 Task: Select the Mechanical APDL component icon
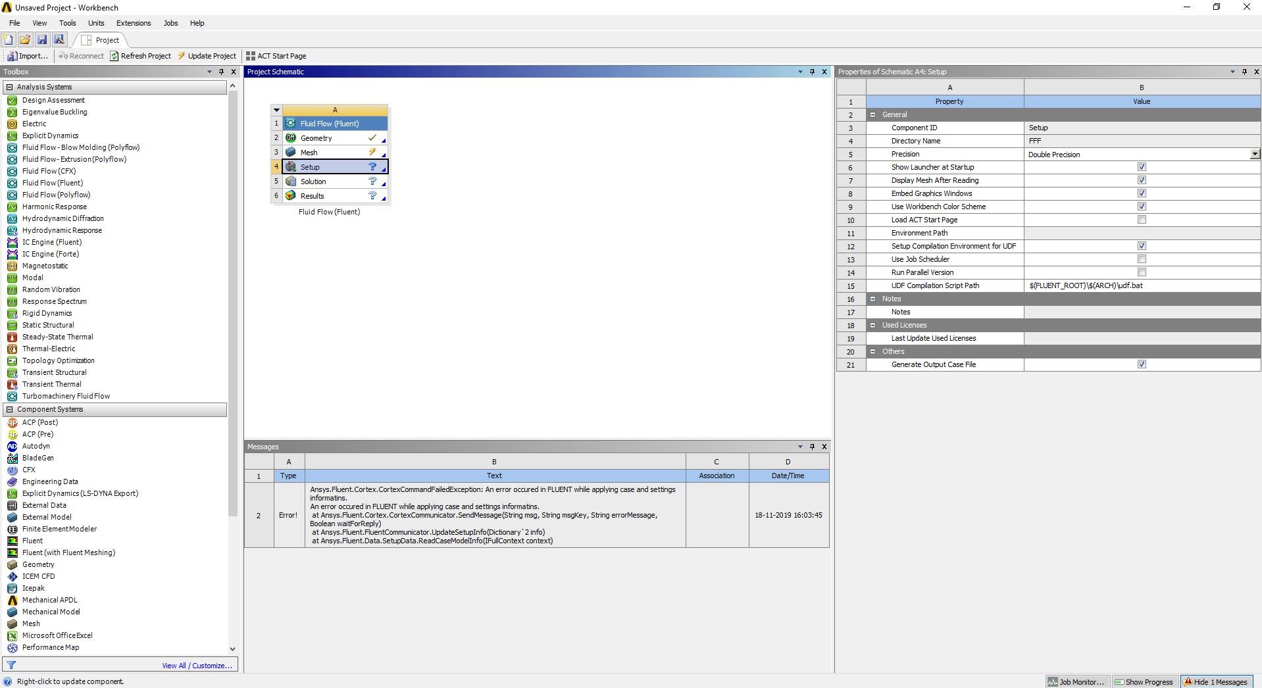click(12, 600)
